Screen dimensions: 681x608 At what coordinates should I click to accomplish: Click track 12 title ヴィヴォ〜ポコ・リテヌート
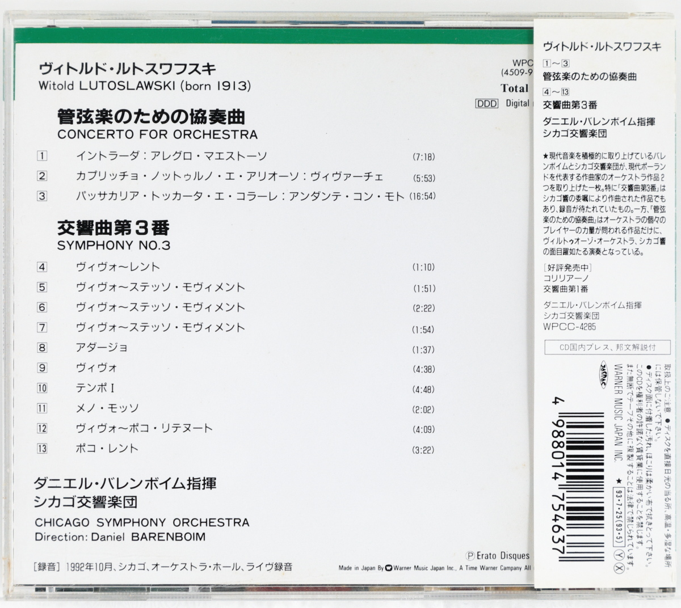click(x=144, y=428)
